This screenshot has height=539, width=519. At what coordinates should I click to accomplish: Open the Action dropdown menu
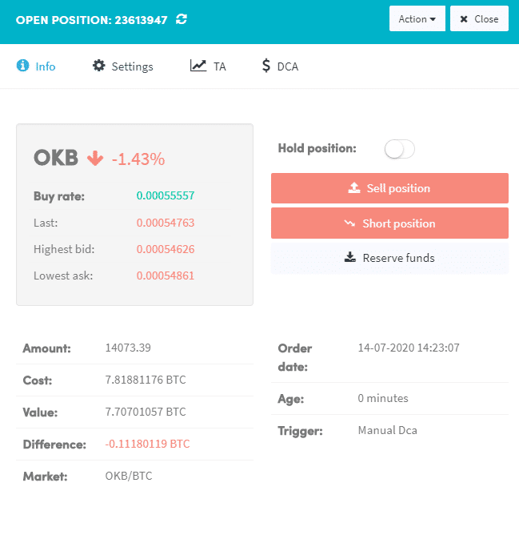pyautogui.click(x=417, y=18)
